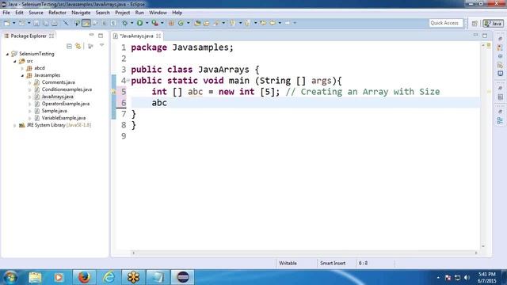
Task: Open Firefox from the taskbar
Action: coord(84,277)
